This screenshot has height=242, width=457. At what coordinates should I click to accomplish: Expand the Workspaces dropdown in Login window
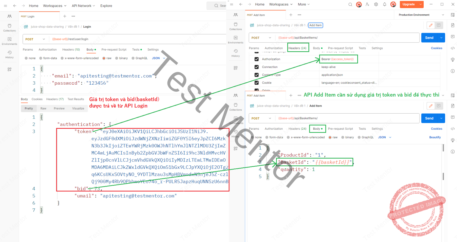[55, 6]
